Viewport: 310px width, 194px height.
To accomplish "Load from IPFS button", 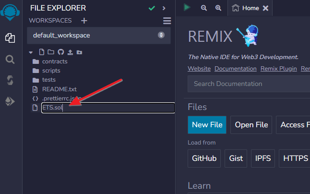I will click(x=263, y=158).
